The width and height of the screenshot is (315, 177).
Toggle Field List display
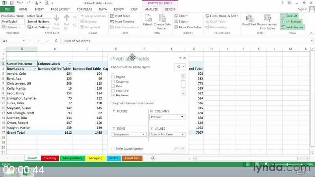tap(289, 16)
